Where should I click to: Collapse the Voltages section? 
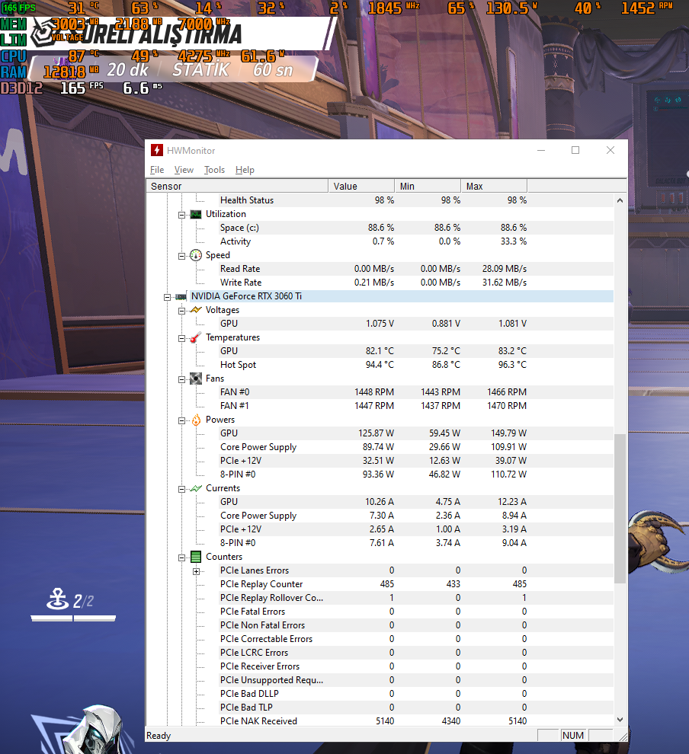[181, 312]
